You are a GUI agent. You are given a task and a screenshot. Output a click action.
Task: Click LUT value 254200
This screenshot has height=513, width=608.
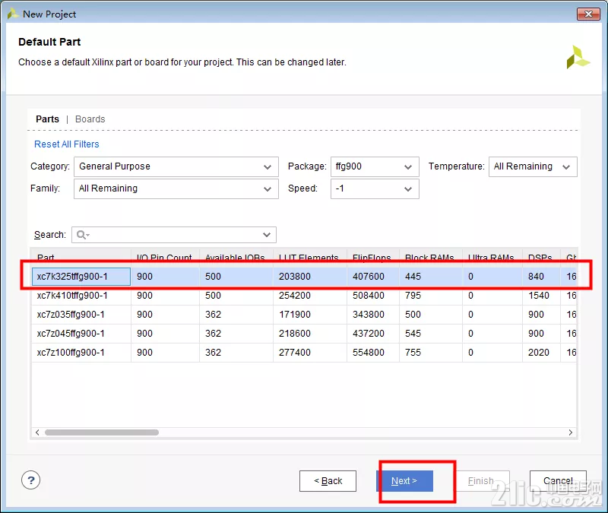[295, 296]
